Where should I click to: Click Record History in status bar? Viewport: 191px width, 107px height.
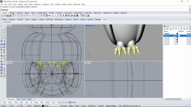tap(111, 106)
